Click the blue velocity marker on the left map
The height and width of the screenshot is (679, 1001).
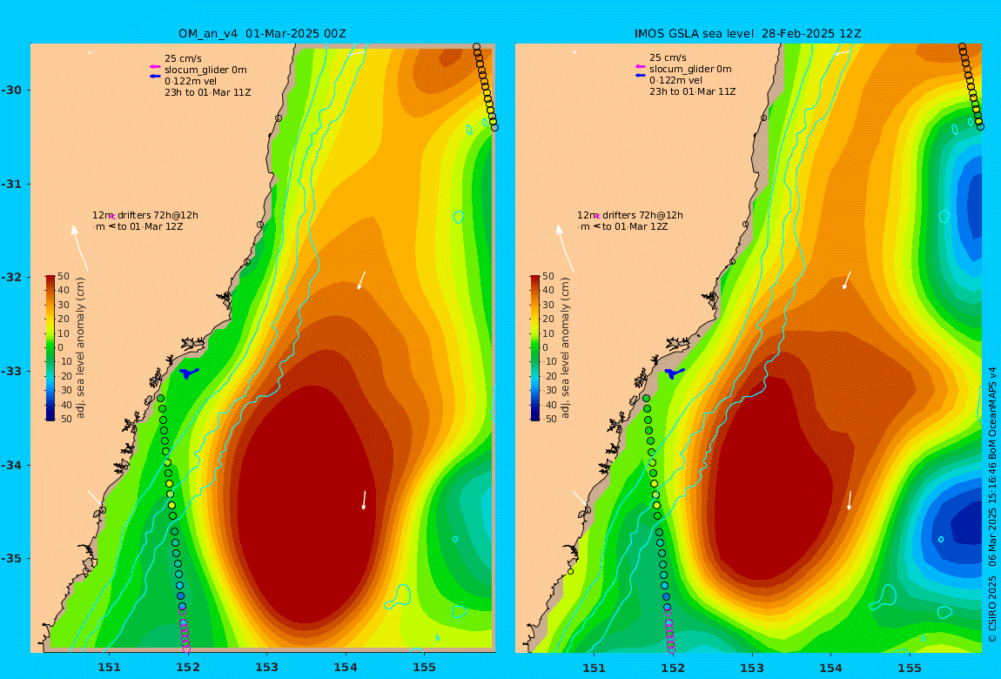coord(188,373)
